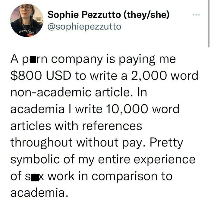Click the word 'references' in the tweet

(x=112, y=126)
